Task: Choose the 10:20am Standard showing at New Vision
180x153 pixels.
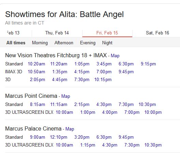Action: tap(36, 64)
